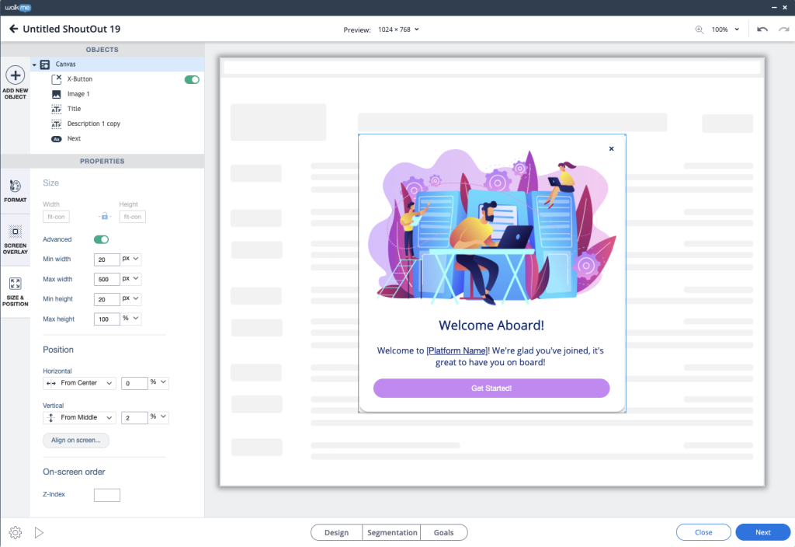This screenshot has height=547, width=795.
Task: Click the Align on screen button
Action: pos(76,440)
